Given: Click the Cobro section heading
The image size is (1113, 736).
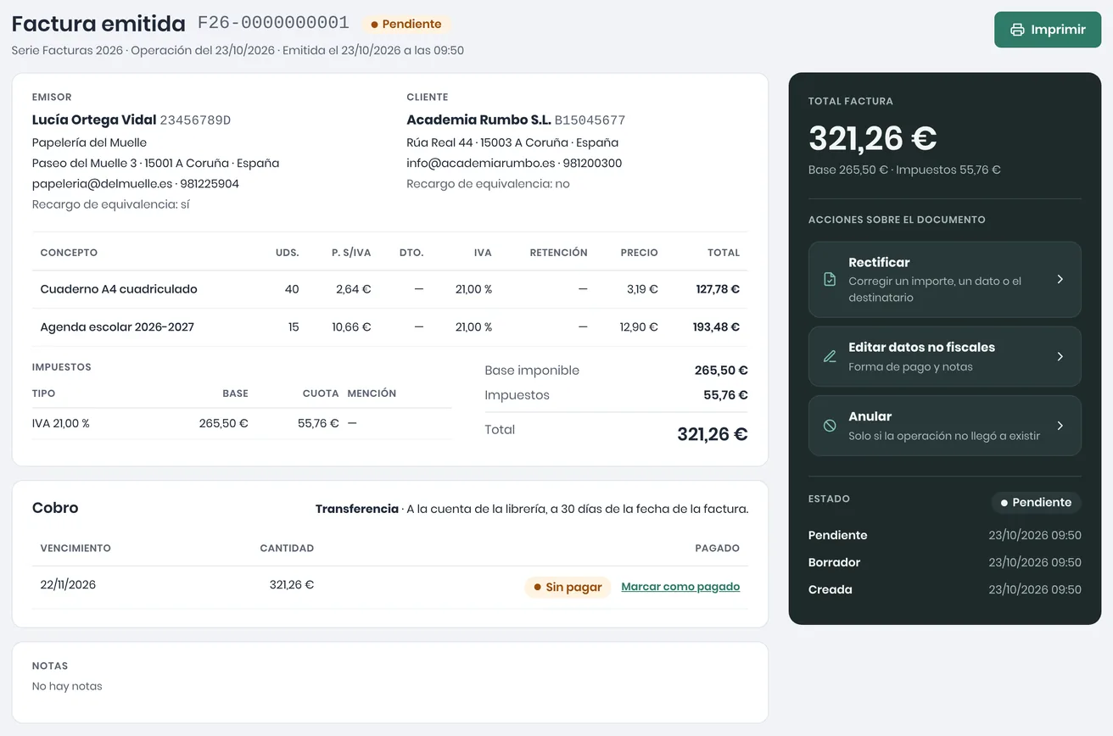Looking at the screenshot, I should [x=55, y=508].
